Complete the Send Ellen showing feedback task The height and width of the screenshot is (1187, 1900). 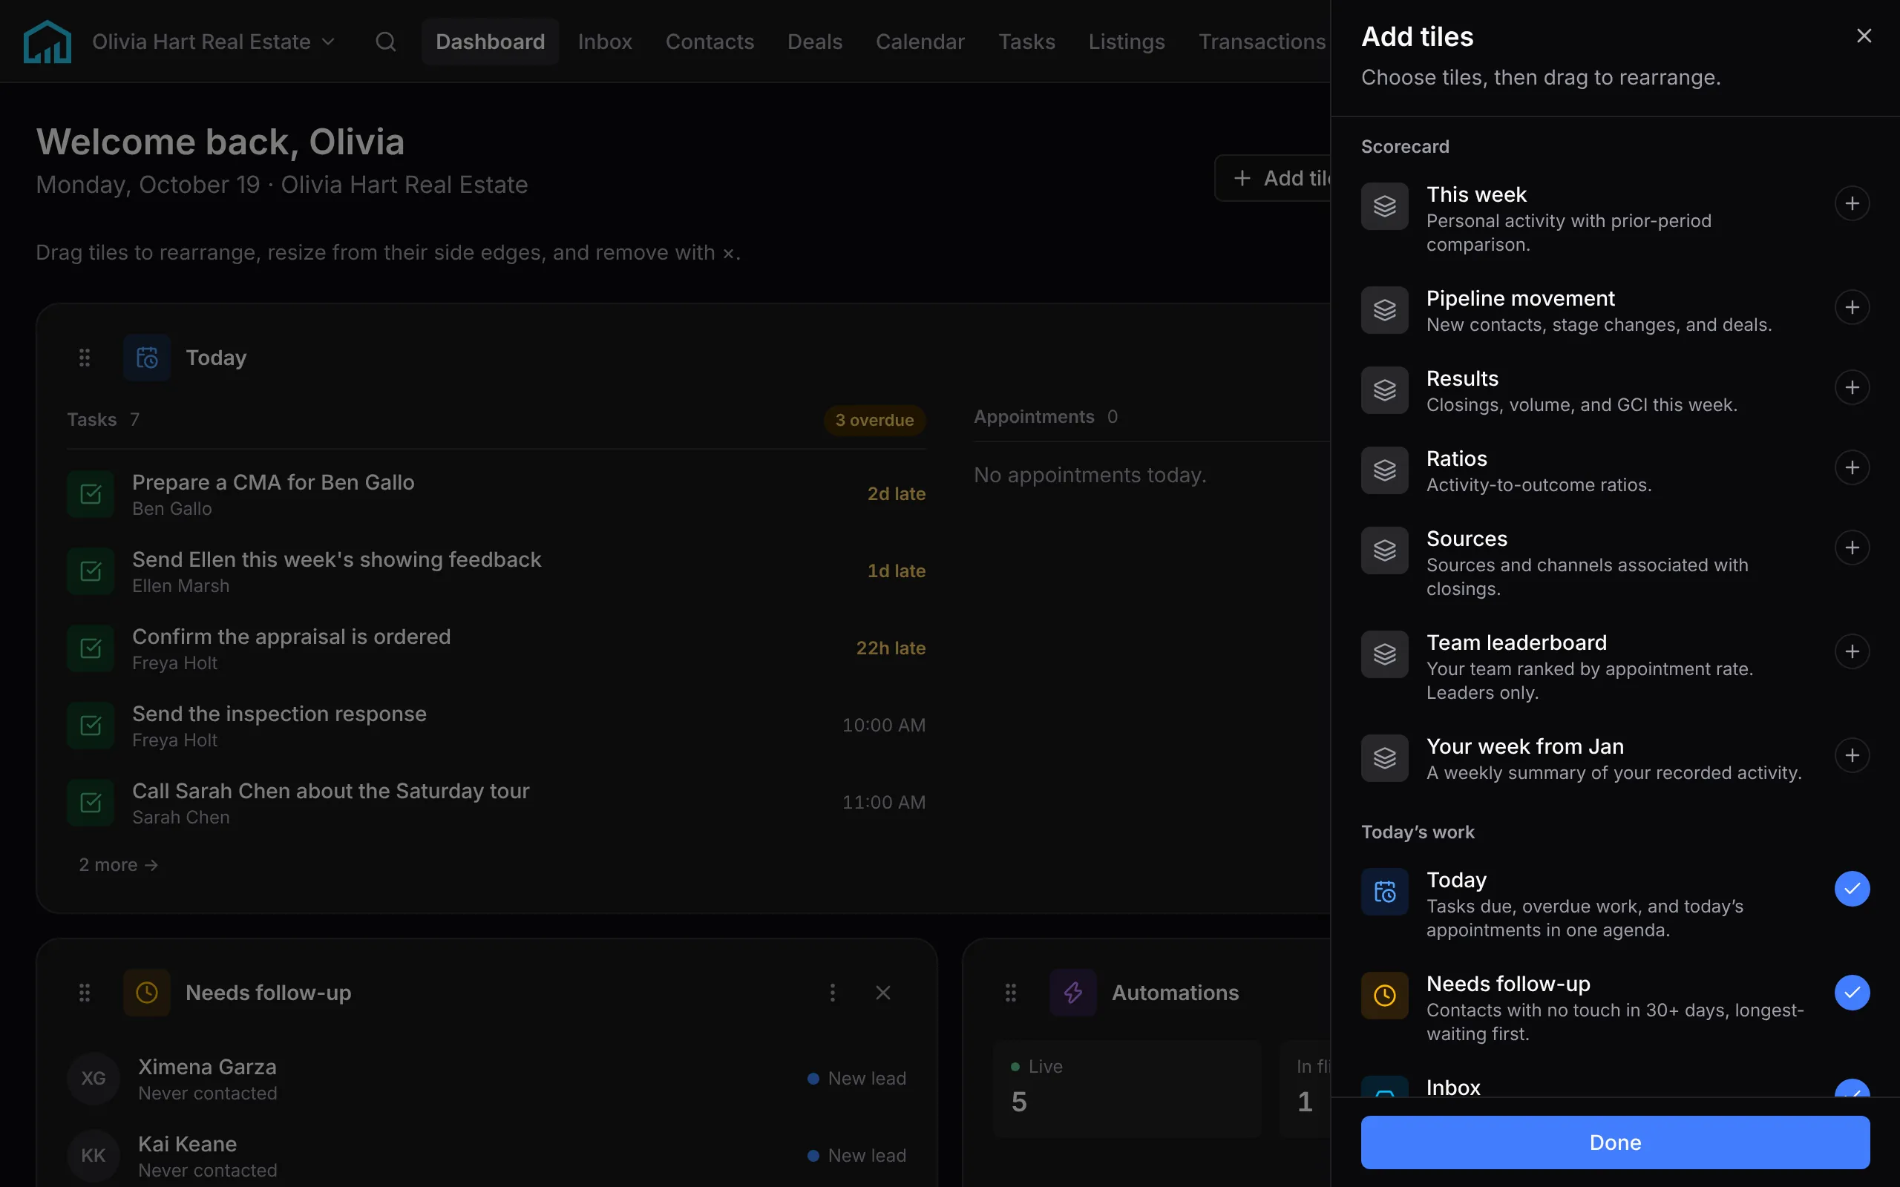(x=91, y=571)
